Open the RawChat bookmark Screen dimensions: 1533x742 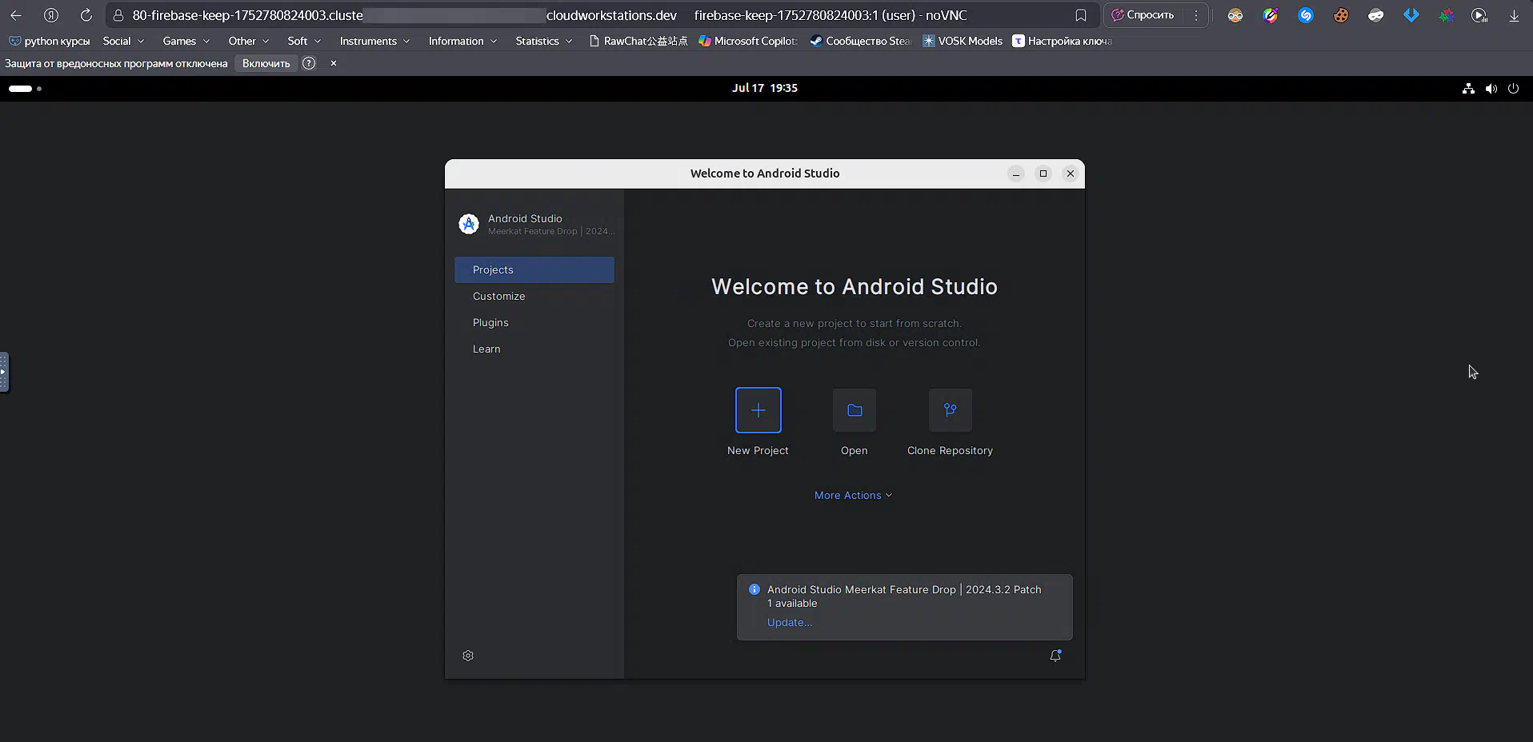pos(638,41)
